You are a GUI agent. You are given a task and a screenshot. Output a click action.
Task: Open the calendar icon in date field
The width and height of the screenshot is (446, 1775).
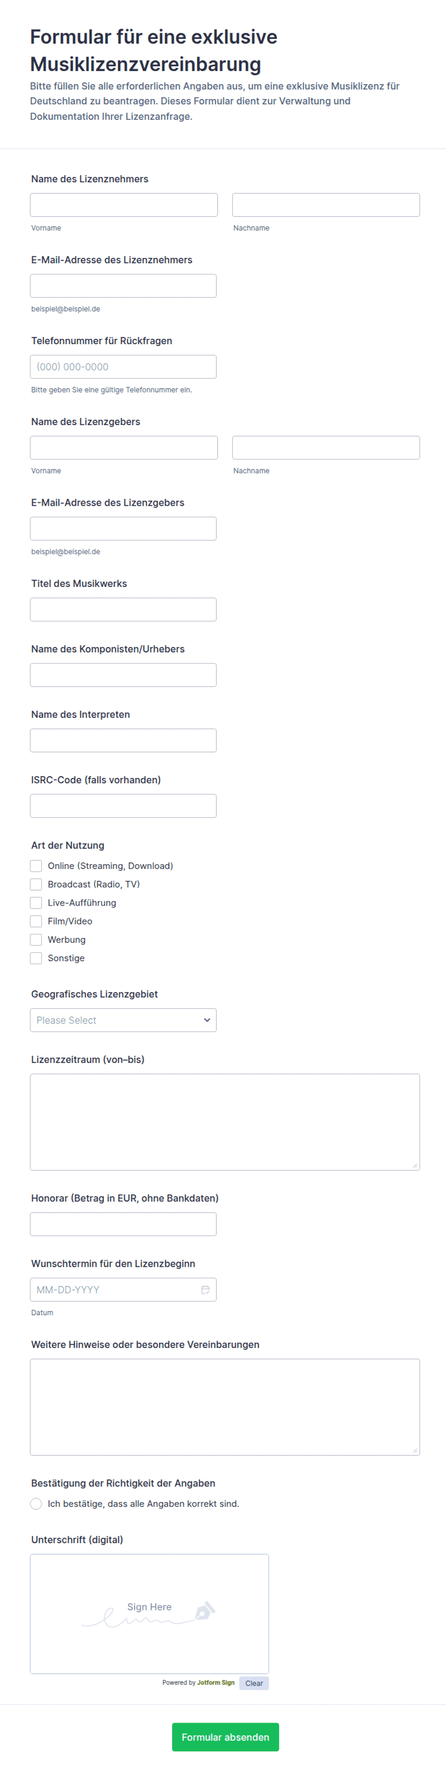[205, 1289]
